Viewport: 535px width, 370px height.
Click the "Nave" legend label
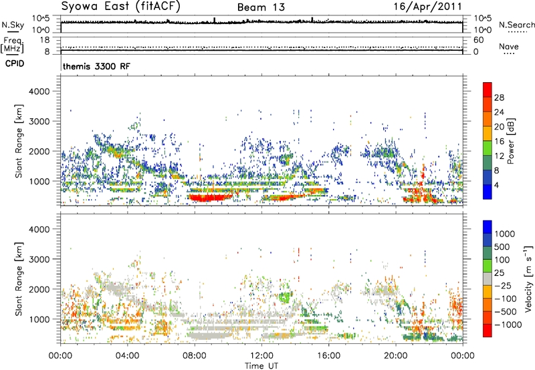click(x=509, y=46)
